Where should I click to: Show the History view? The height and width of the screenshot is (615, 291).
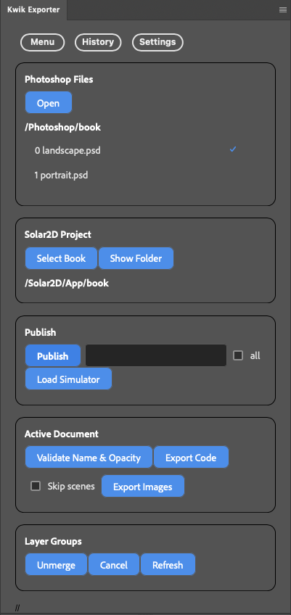(x=98, y=42)
